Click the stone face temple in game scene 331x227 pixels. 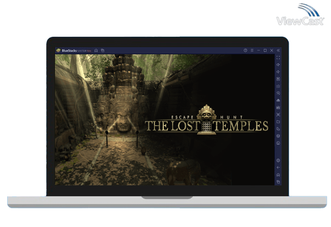point(122,94)
